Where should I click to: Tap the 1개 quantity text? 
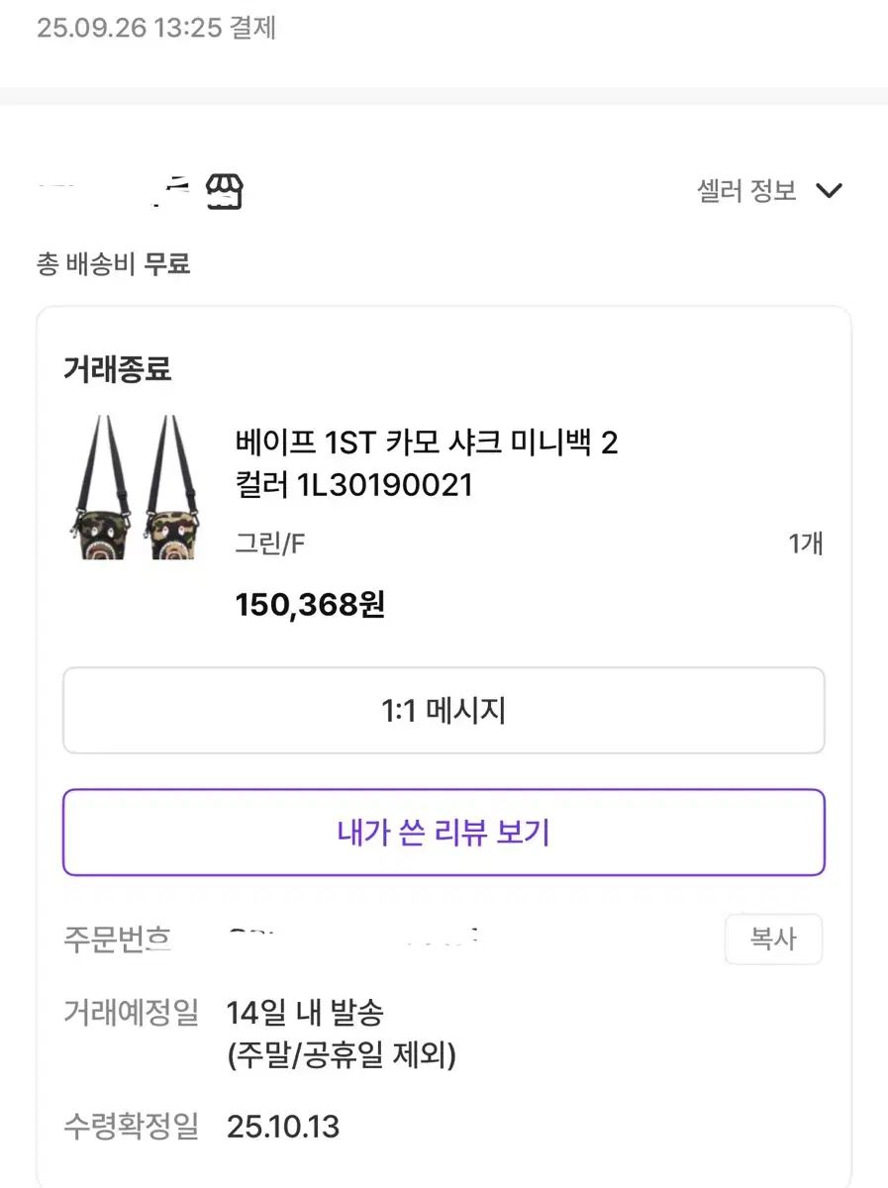806,543
